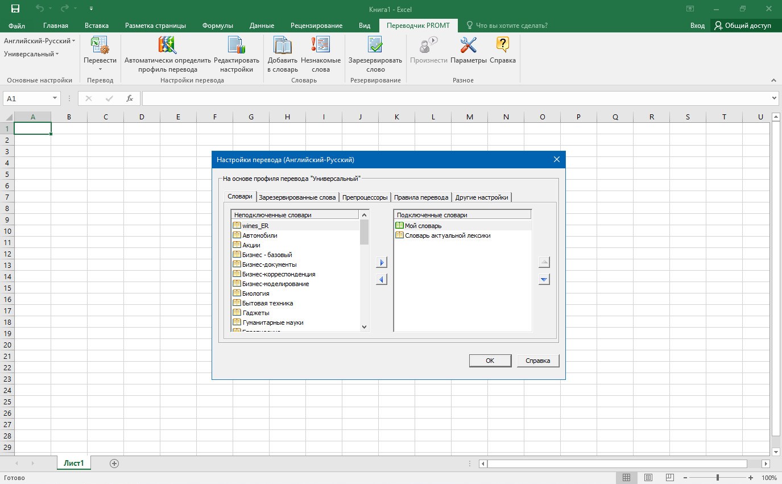The image size is (782, 484).
Task: Open the Универсальный profile dropdown
Action: point(31,54)
